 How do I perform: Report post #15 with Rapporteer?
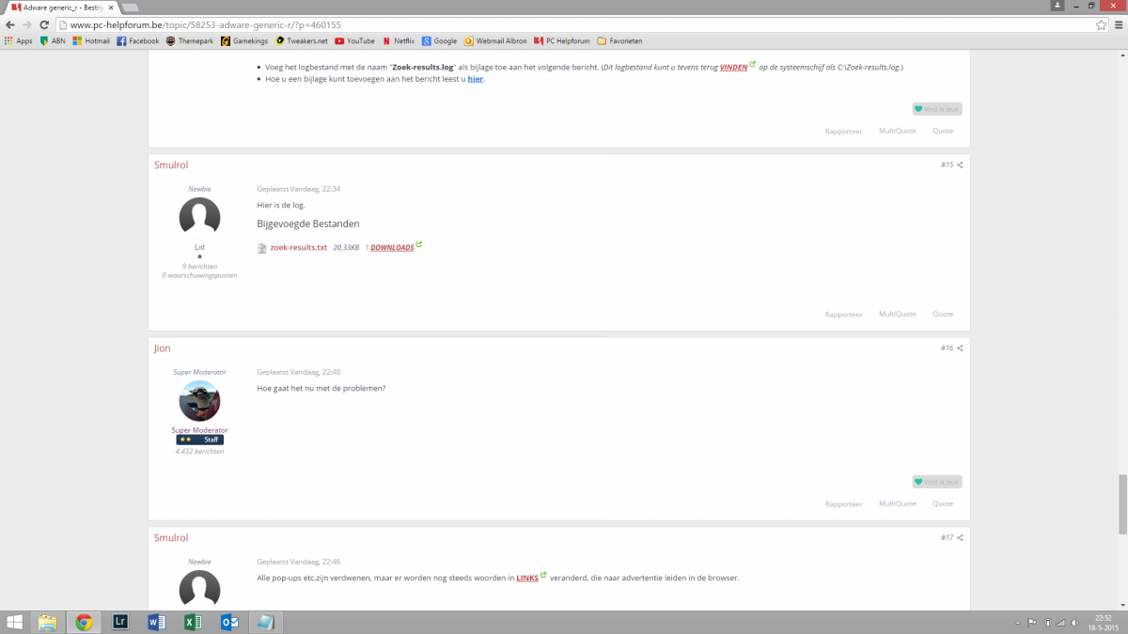click(843, 315)
